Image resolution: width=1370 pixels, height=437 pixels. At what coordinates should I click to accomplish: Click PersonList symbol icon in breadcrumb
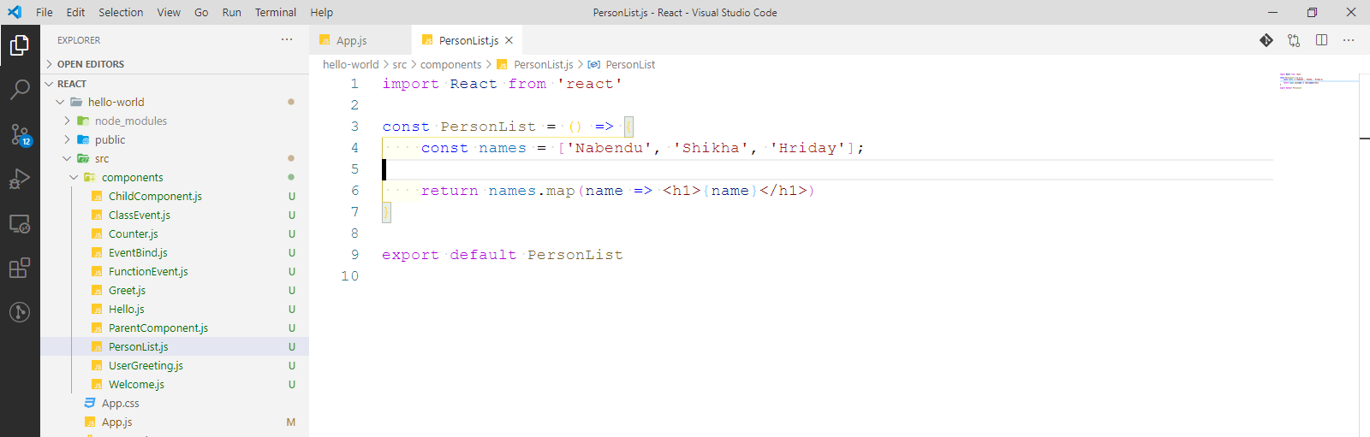pos(594,64)
